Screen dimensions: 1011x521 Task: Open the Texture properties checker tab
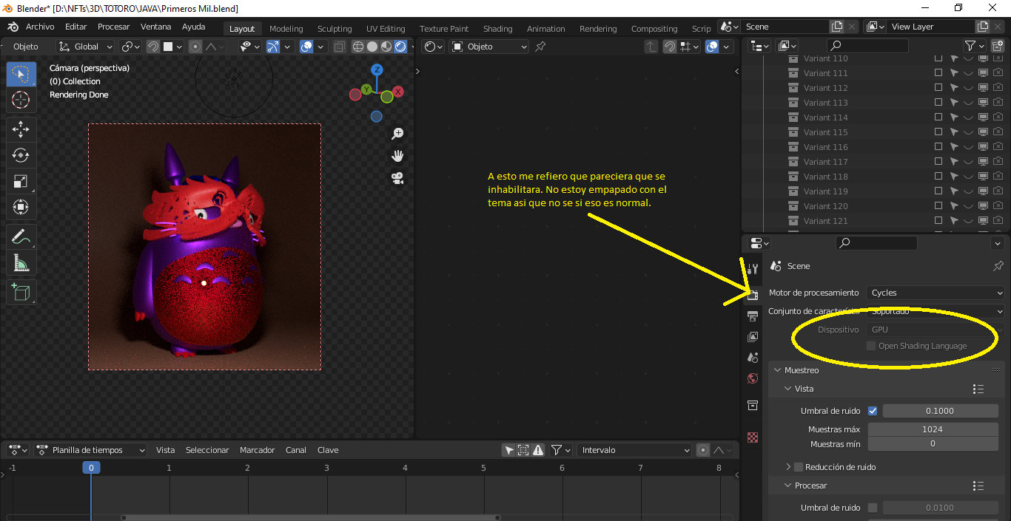tap(753, 437)
